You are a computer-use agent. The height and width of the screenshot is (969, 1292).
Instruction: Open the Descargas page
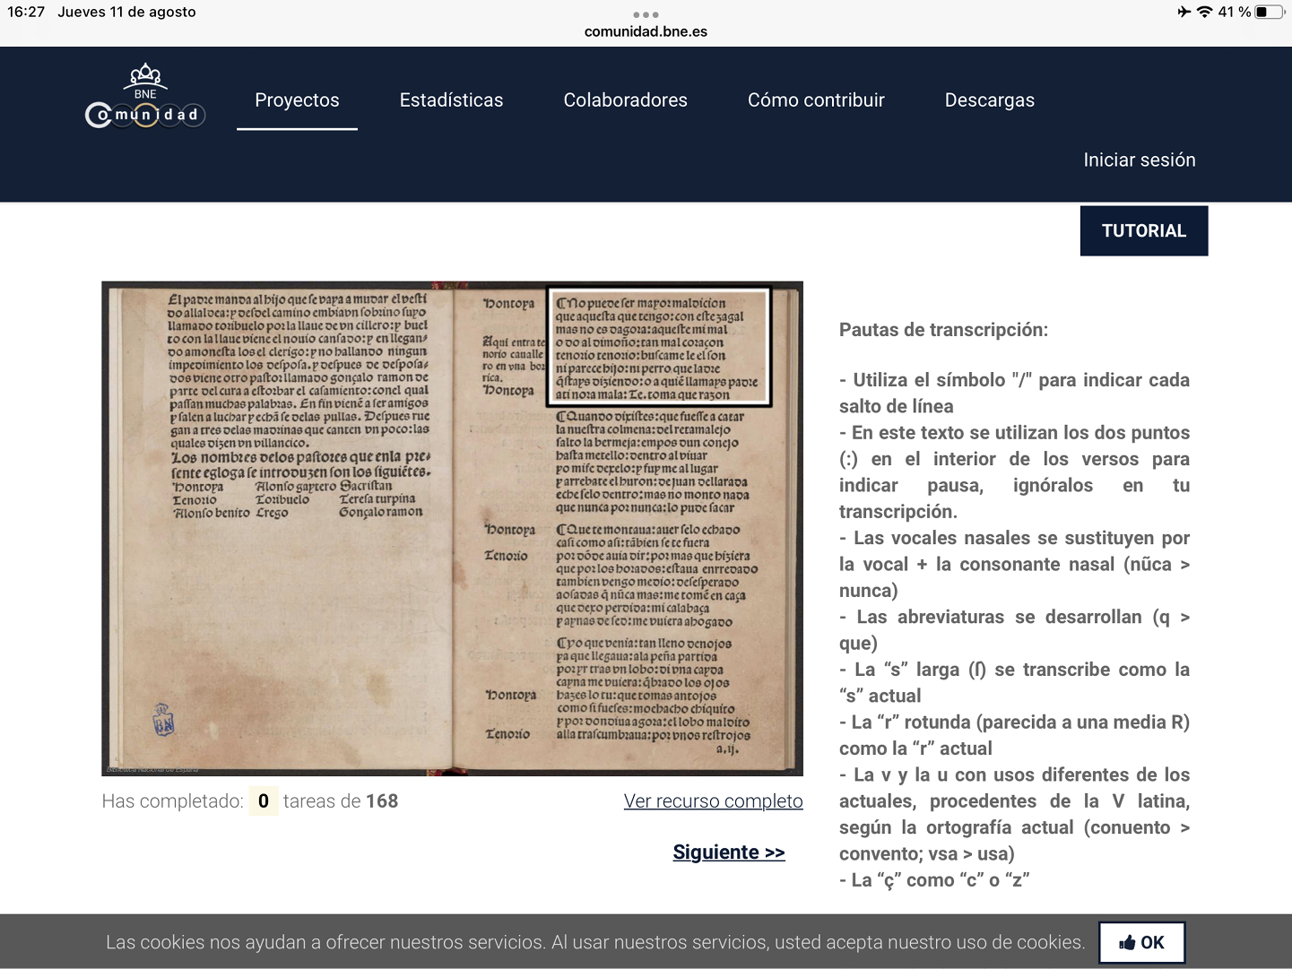989,100
